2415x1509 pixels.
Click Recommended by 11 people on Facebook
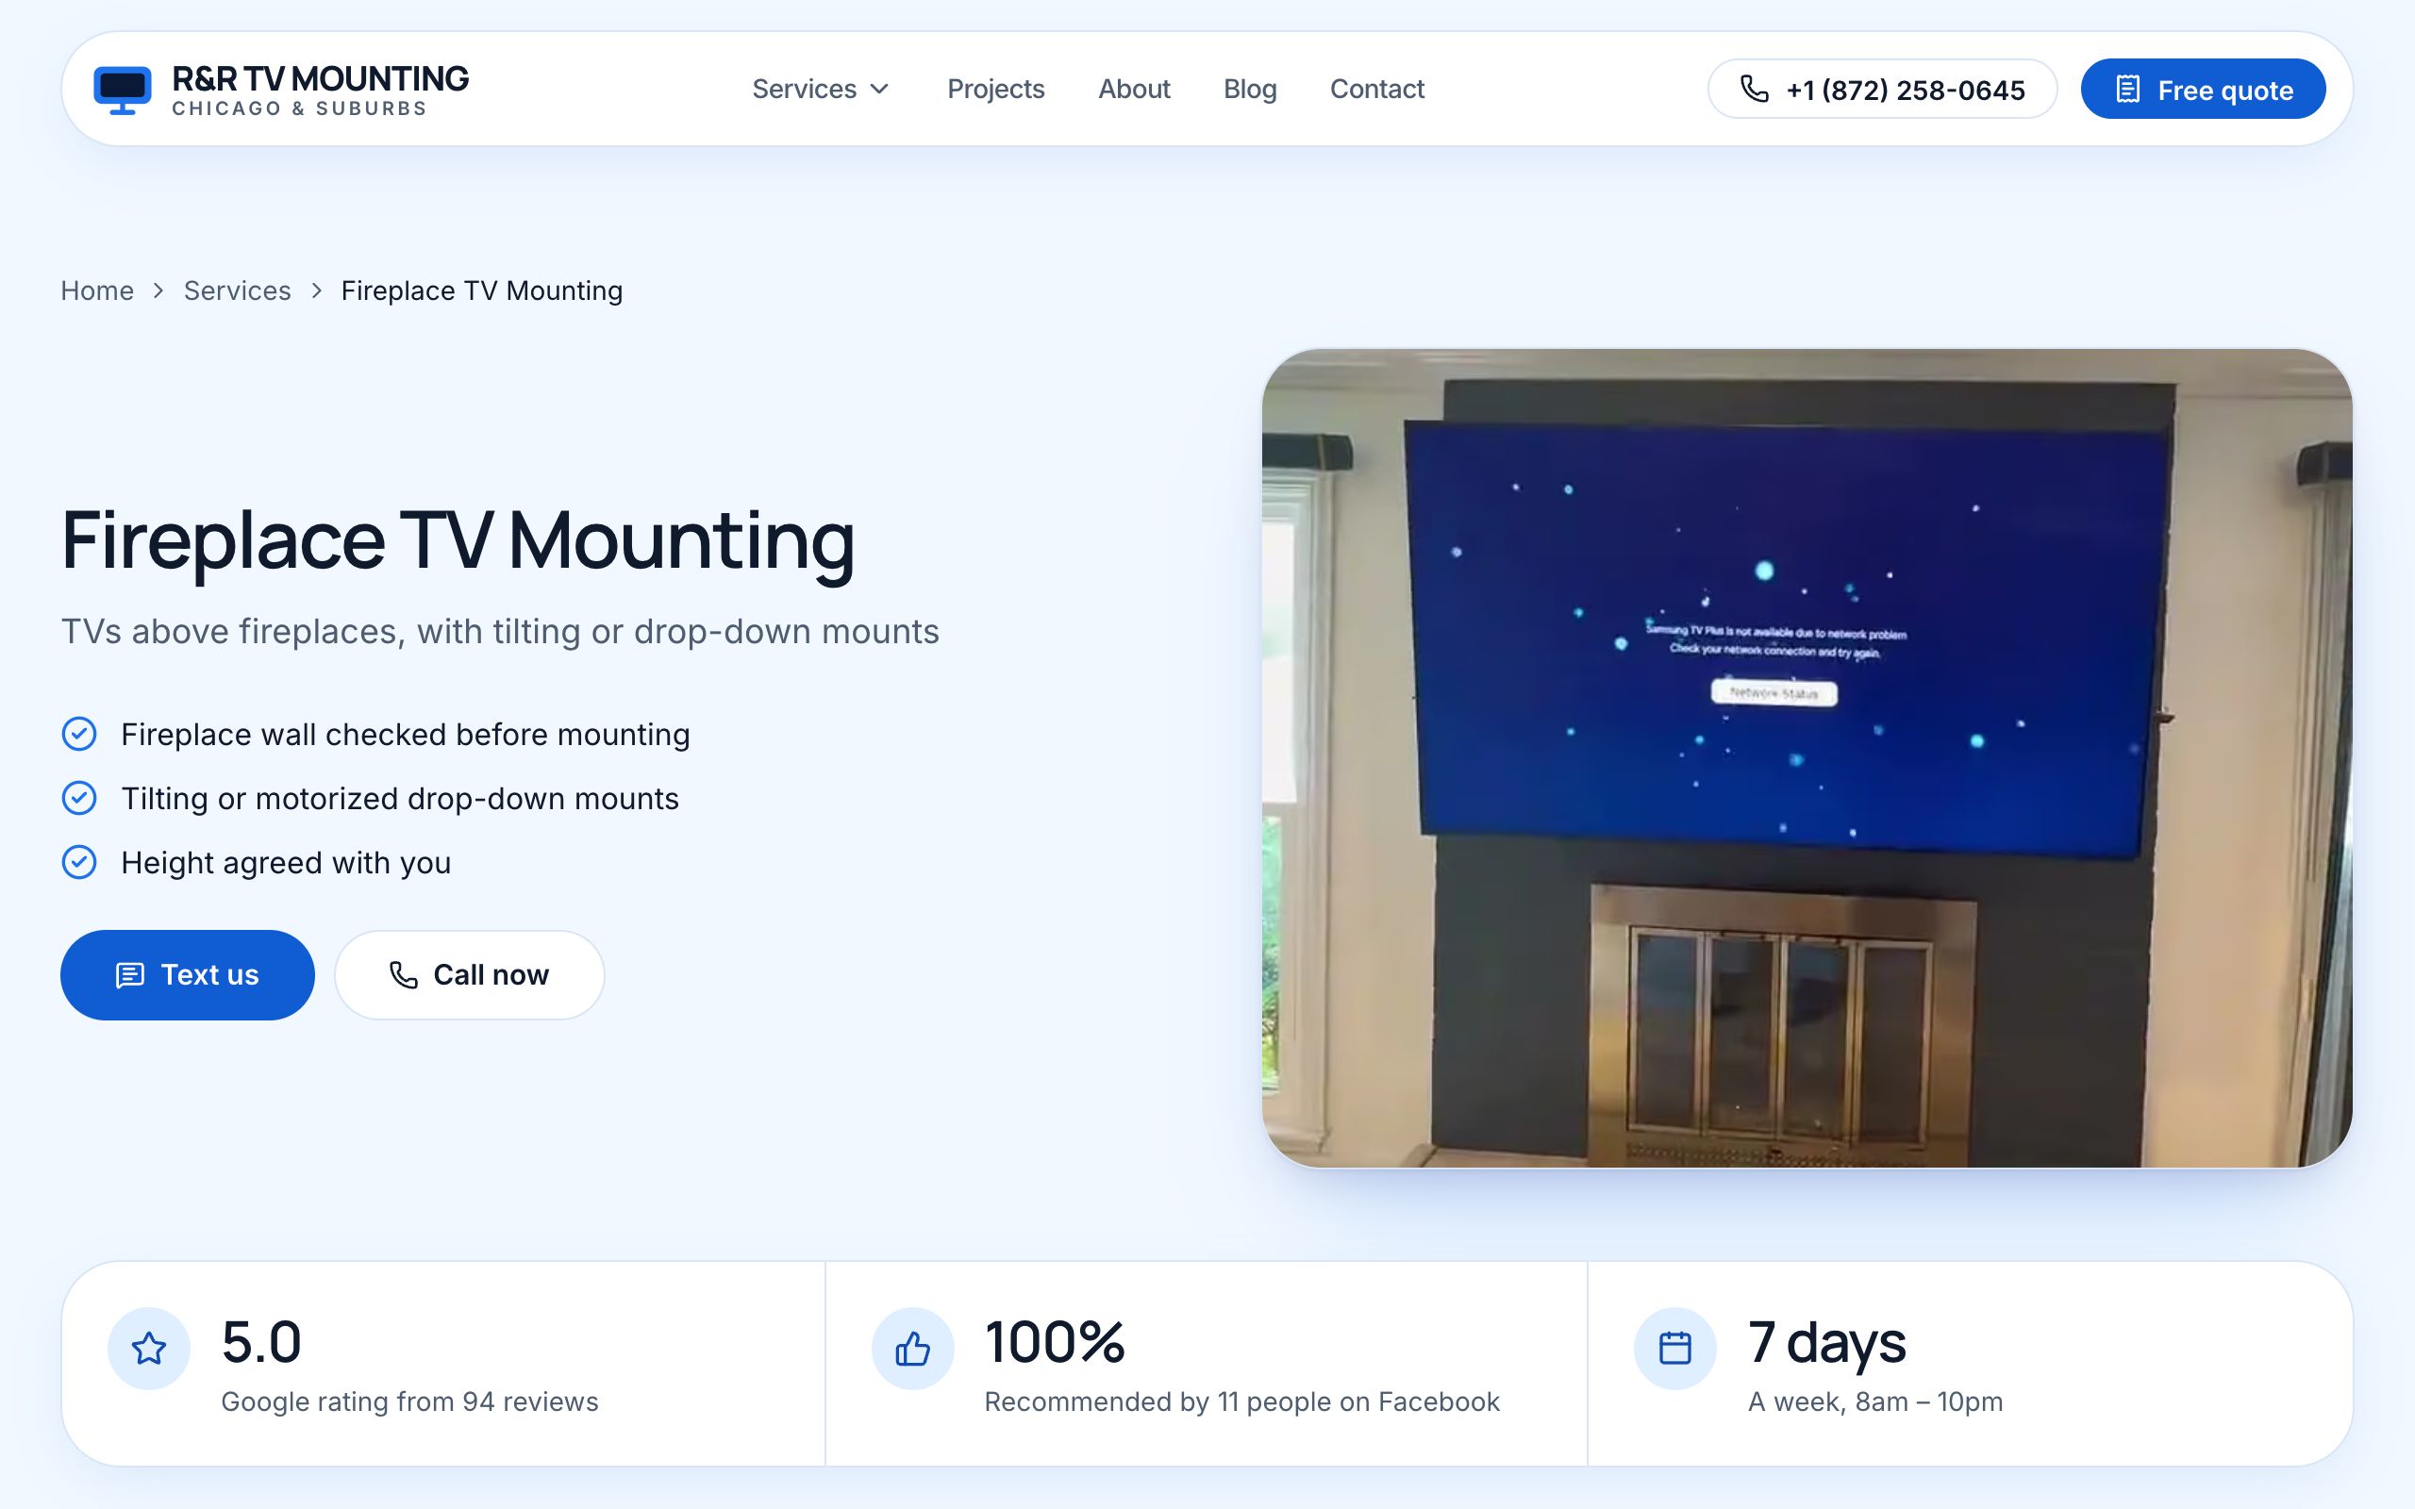pos(1241,1401)
